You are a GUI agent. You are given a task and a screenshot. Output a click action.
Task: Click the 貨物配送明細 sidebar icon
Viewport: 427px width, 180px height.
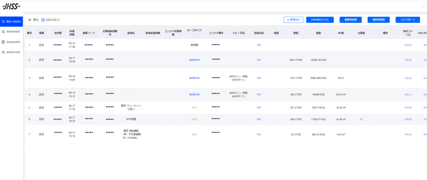(3, 52)
